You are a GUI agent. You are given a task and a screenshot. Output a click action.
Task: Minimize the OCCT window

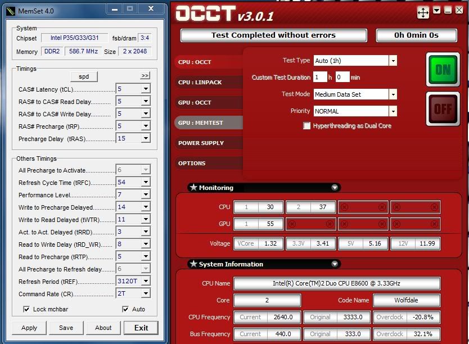[x=448, y=11]
